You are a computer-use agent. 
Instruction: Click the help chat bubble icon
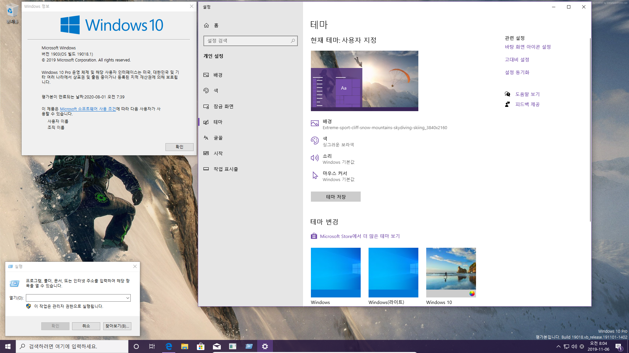tap(507, 94)
